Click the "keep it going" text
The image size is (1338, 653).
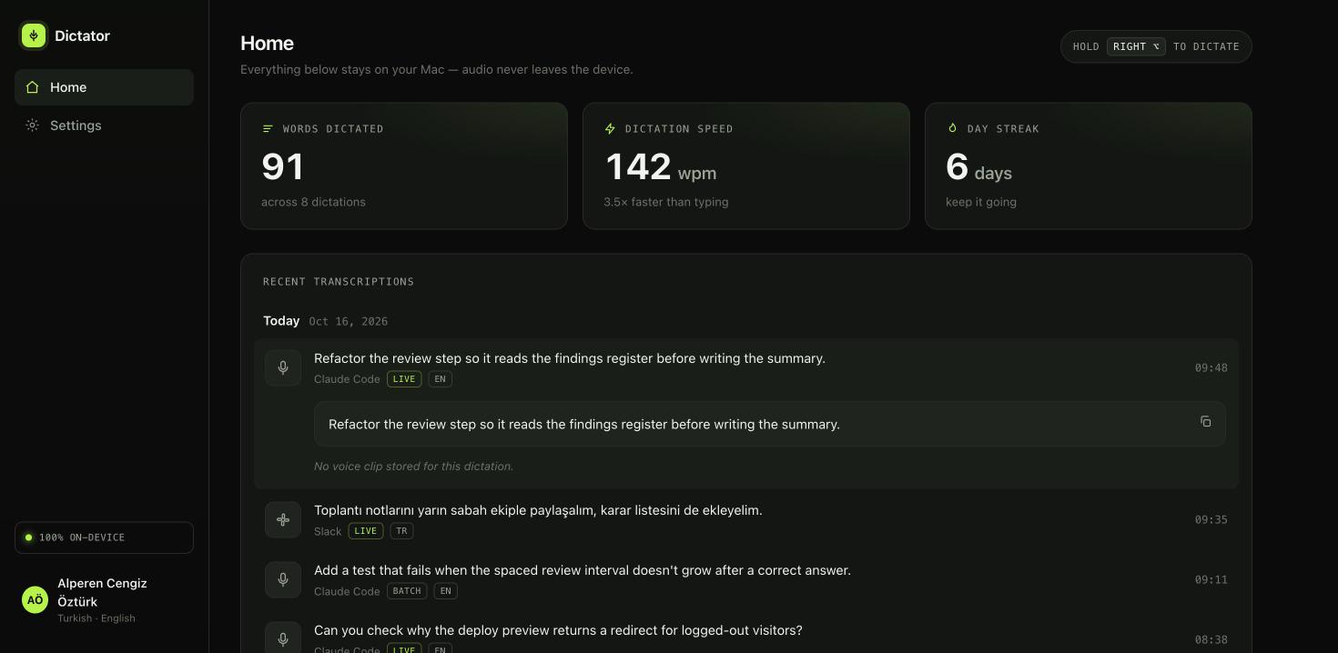981,202
